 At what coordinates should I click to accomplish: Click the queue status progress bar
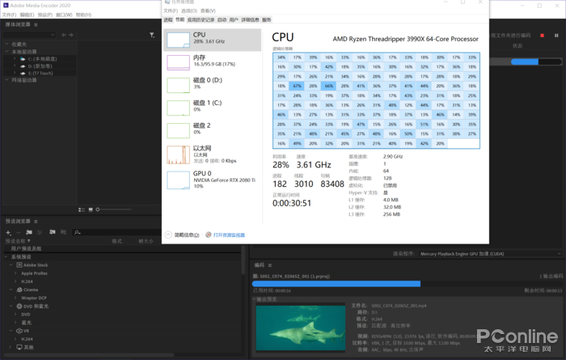536,61
